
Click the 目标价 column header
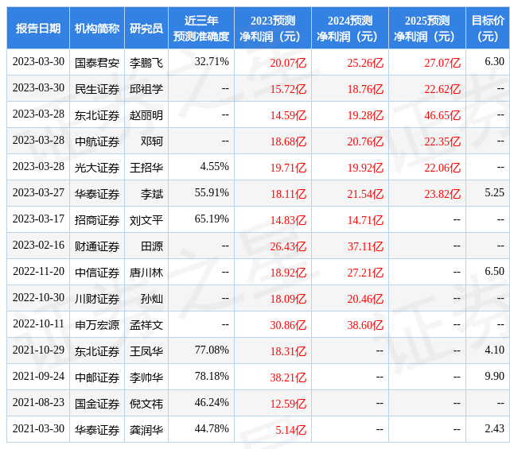(488, 29)
